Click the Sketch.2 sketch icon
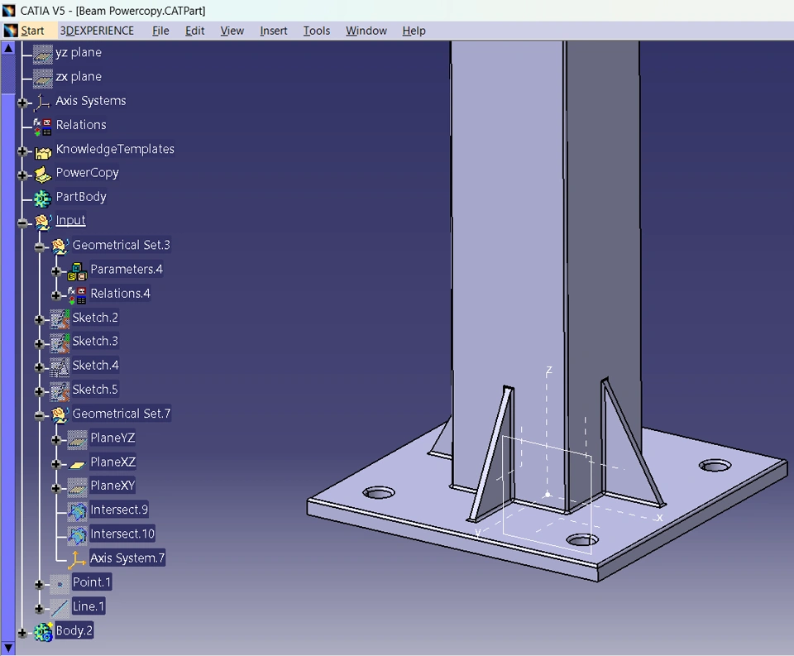Image resolution: width=794 pixels, height=656 pixels. pos(60,318)
